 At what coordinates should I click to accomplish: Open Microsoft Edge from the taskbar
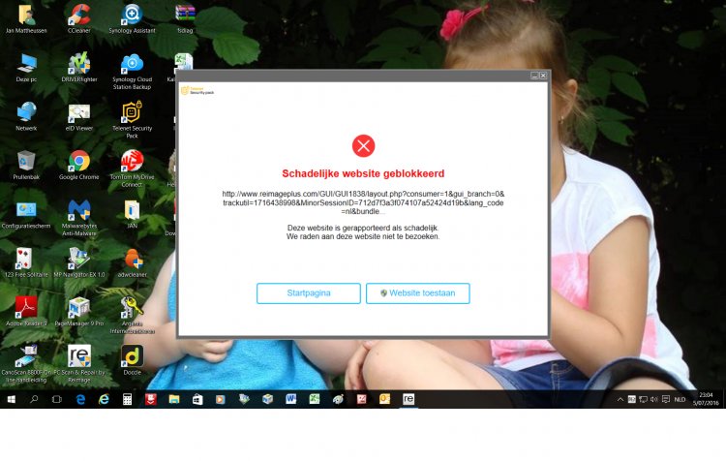(x=80, y=399)
